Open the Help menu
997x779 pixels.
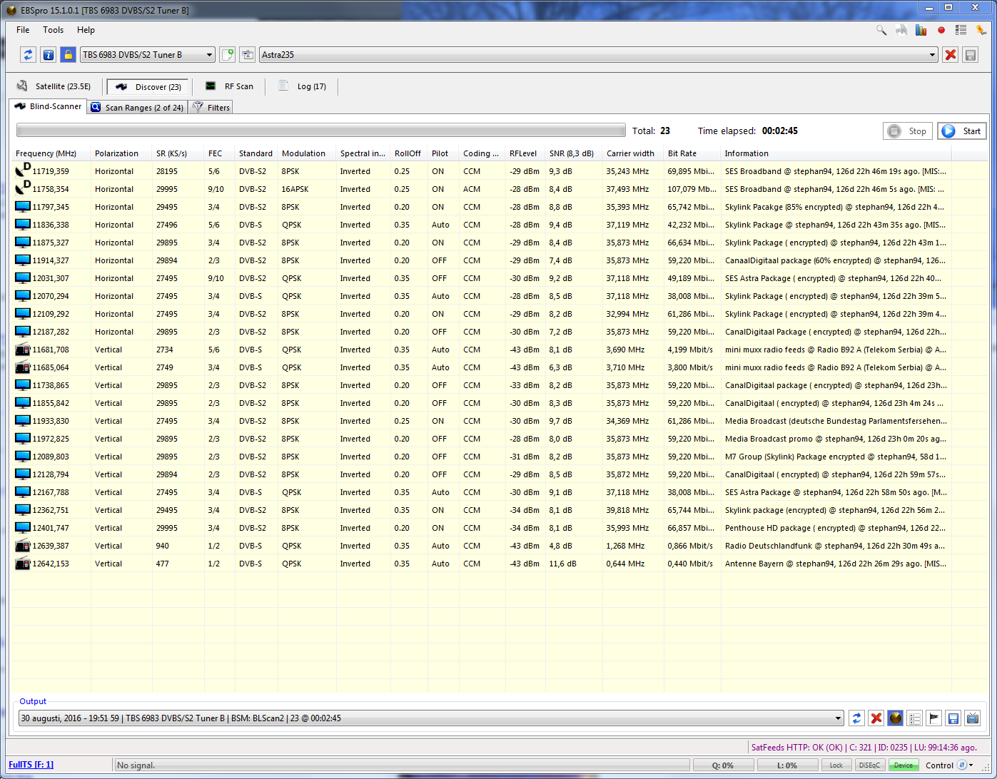[x=86, y=30]
